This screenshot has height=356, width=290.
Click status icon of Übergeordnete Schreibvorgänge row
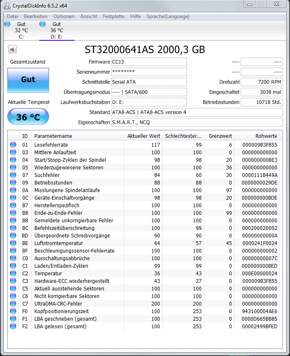click(x=13, y=235)
